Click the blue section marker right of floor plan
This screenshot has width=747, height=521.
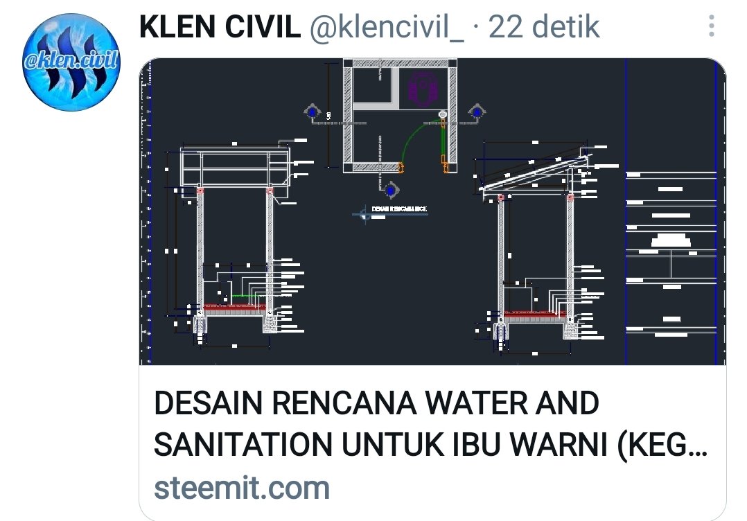[477, 112]
